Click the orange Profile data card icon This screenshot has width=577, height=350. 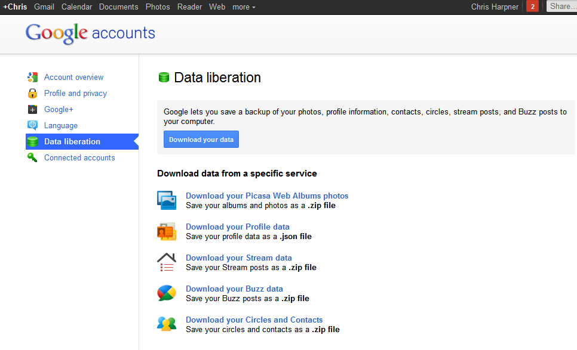coord(167,231)
